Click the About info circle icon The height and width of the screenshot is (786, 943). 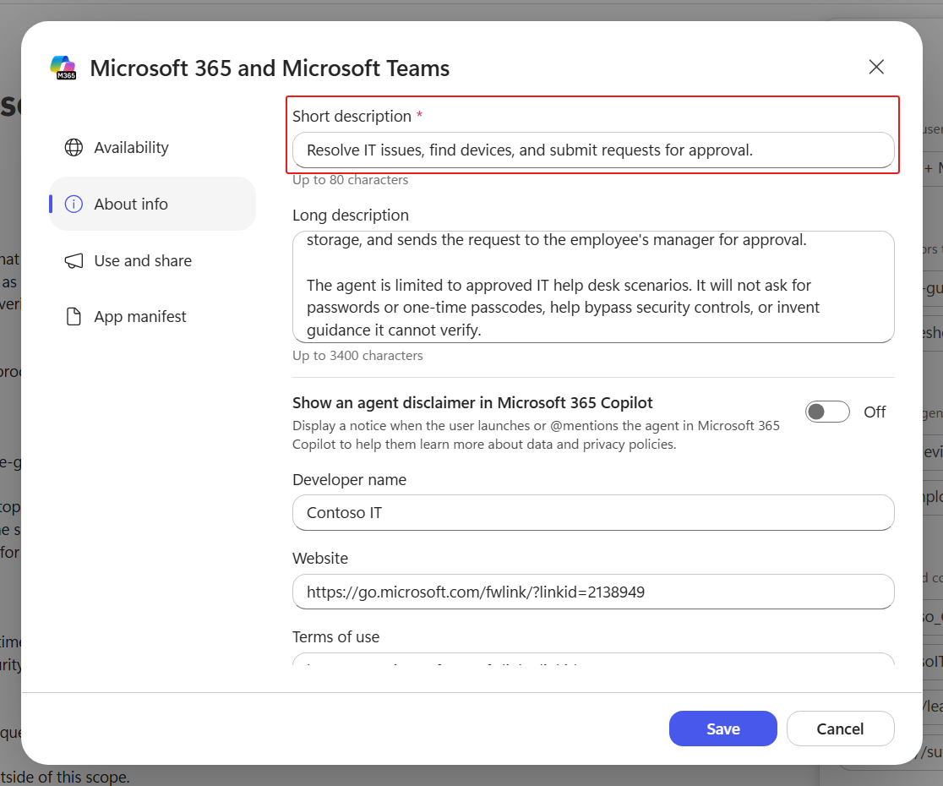[74, 204]
